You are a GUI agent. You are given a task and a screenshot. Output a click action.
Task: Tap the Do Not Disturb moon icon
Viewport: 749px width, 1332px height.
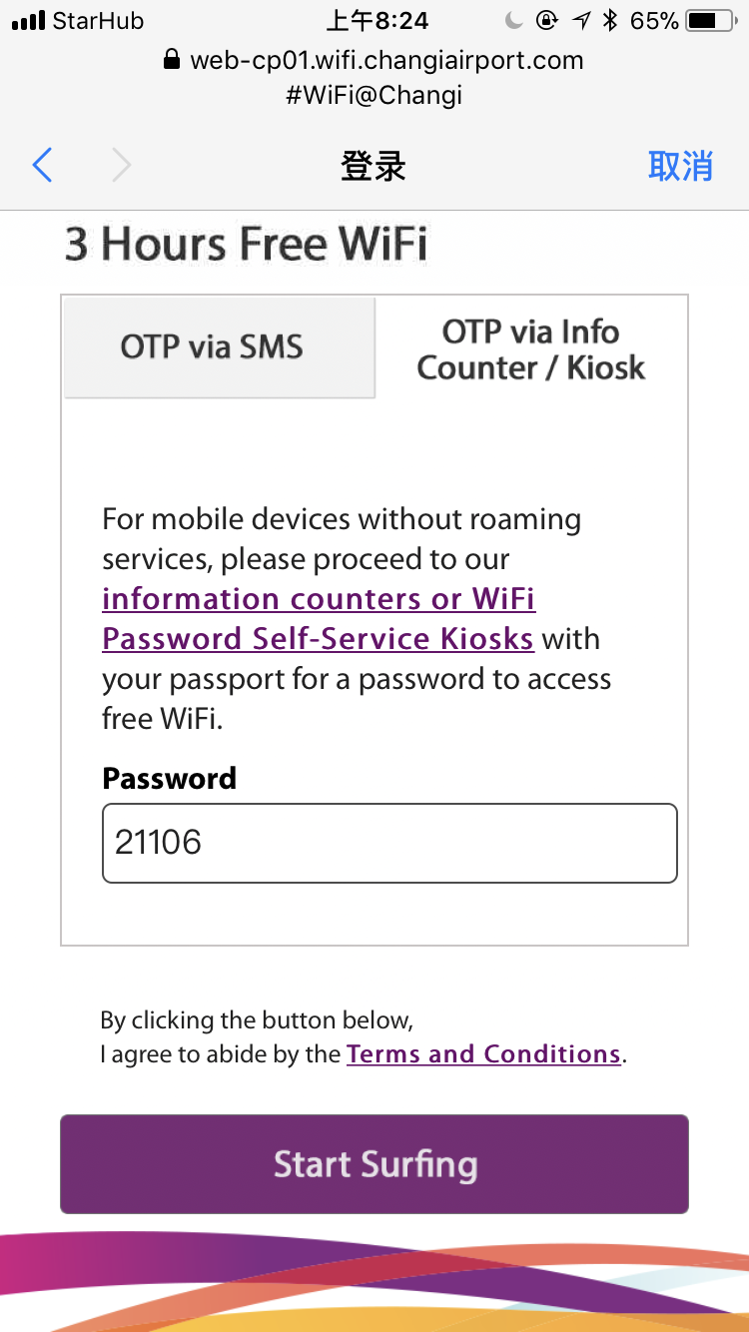click(513, 21)
